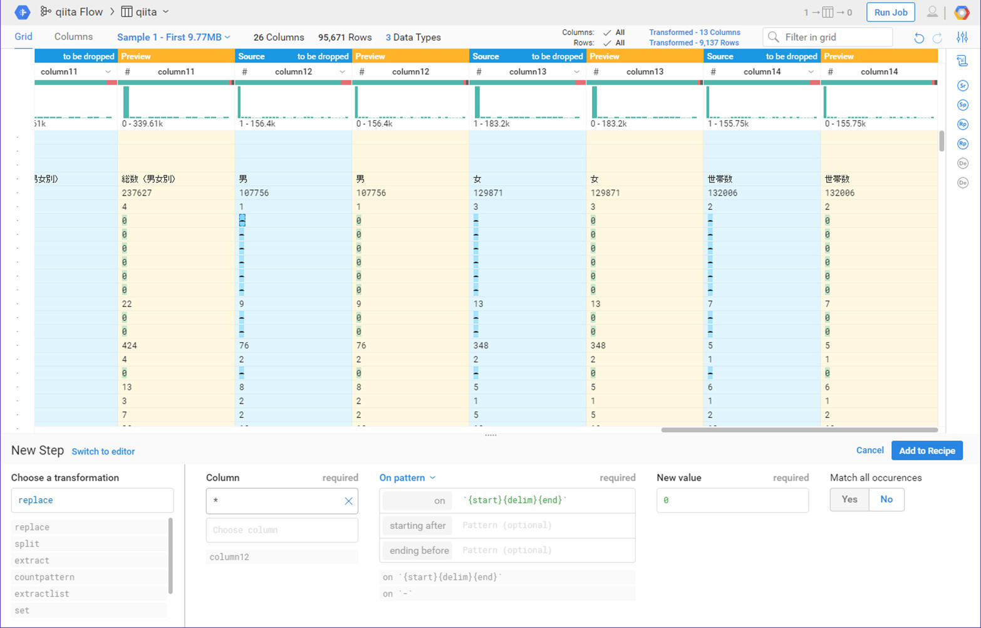Click the undo arrow icon
981x628 pixels.
pyautogui.click(x=919, y=38)
